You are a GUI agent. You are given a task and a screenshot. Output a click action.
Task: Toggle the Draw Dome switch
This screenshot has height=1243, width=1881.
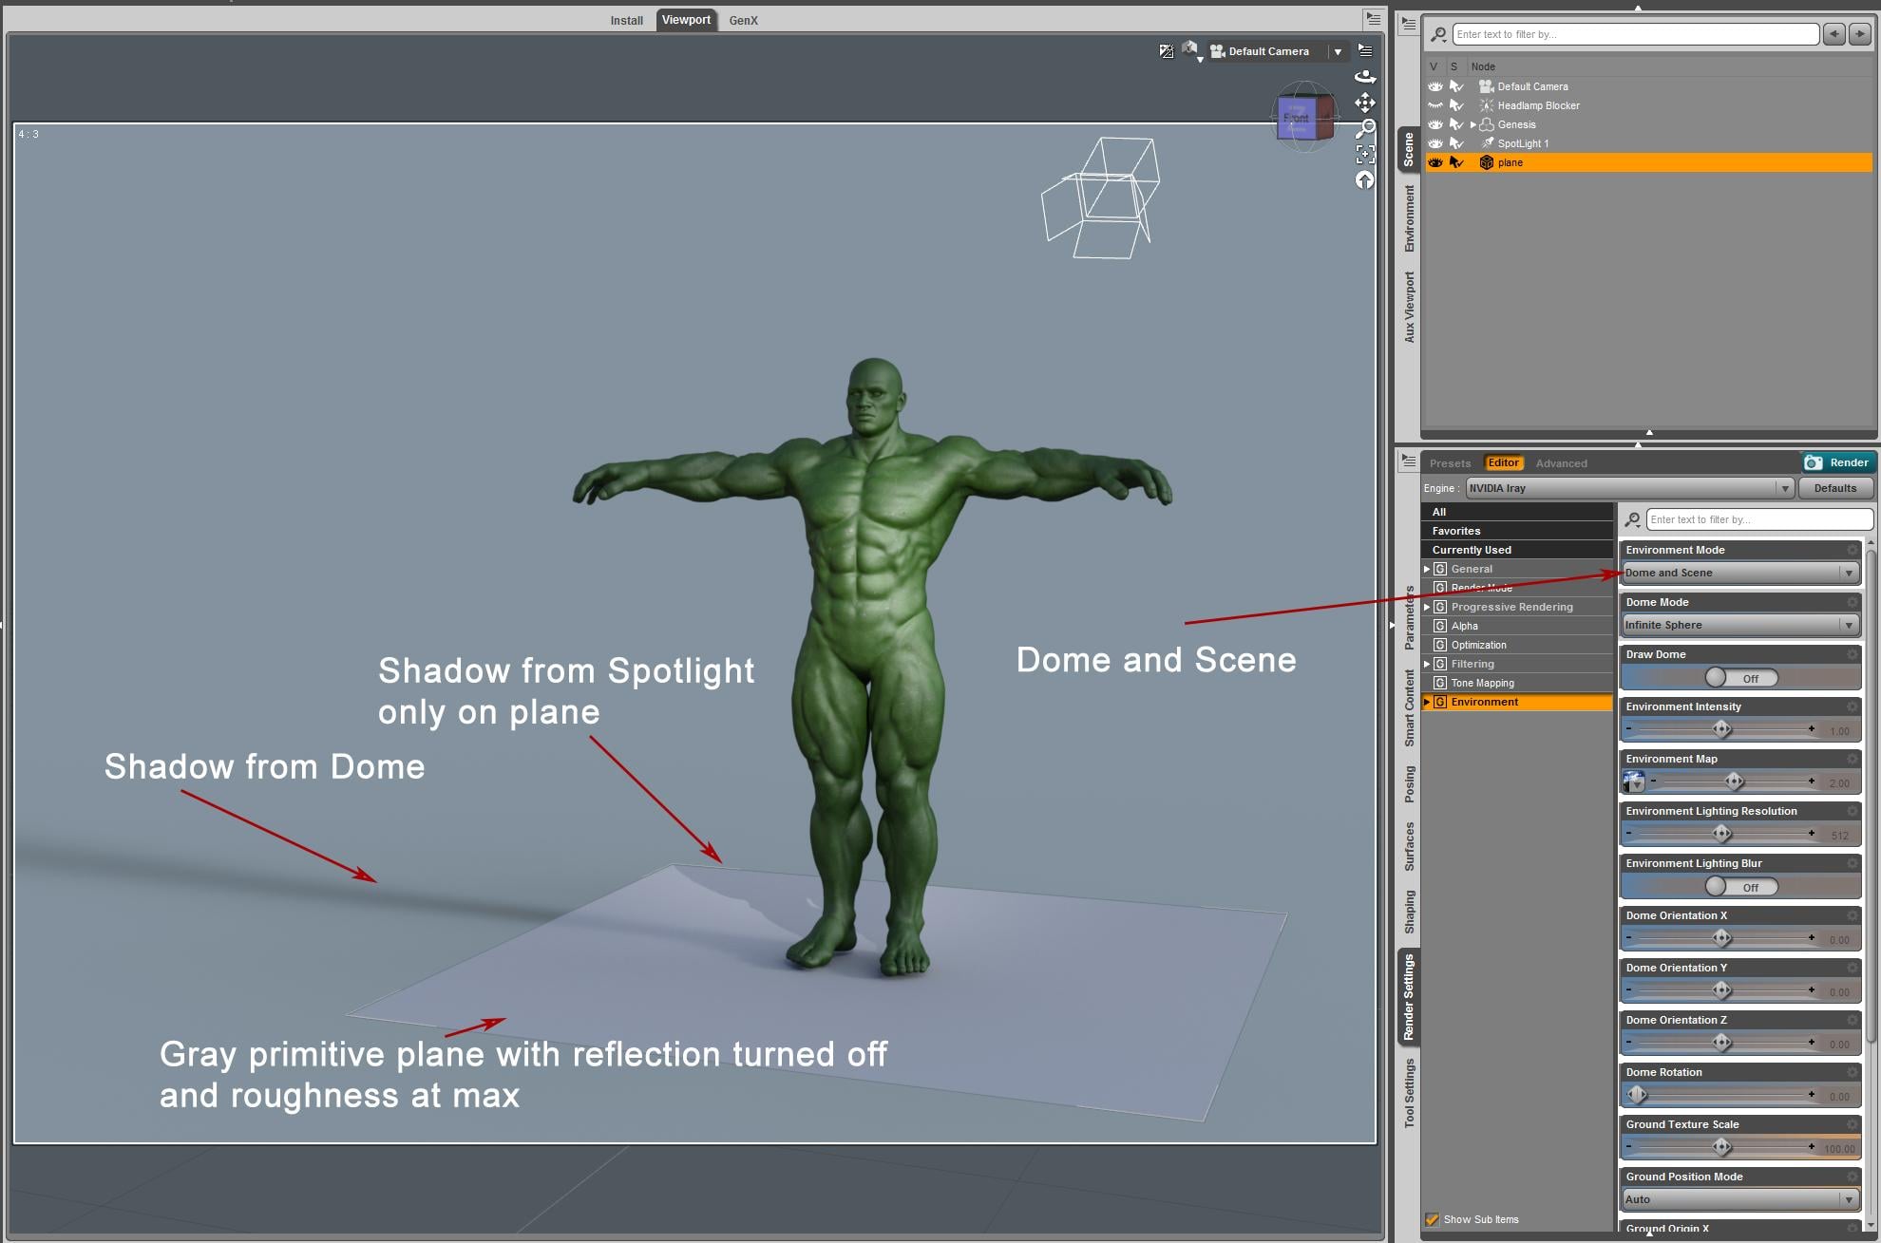[x=1740, y=678]
